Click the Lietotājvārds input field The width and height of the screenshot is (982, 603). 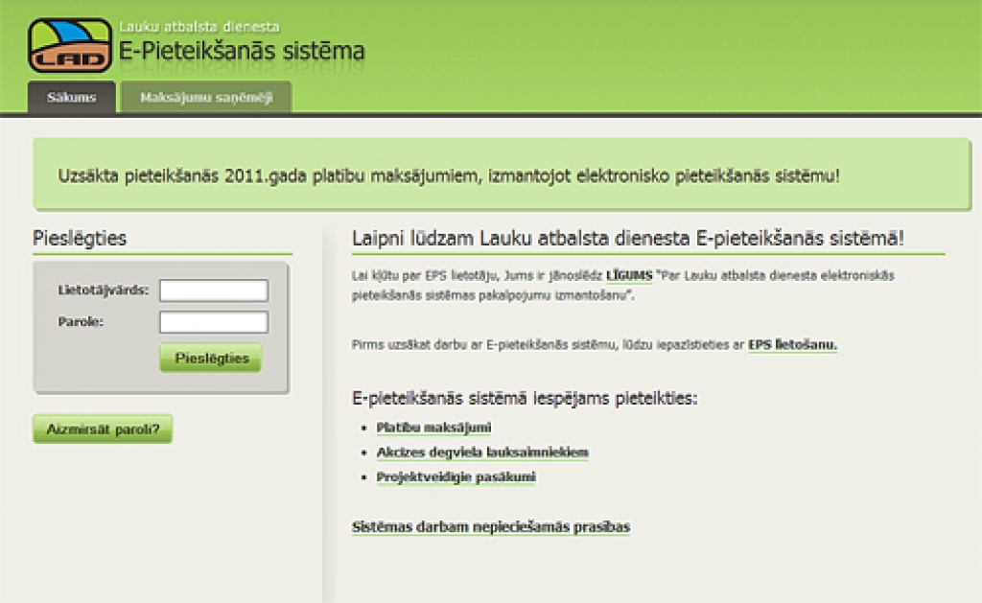coord(213,290)
